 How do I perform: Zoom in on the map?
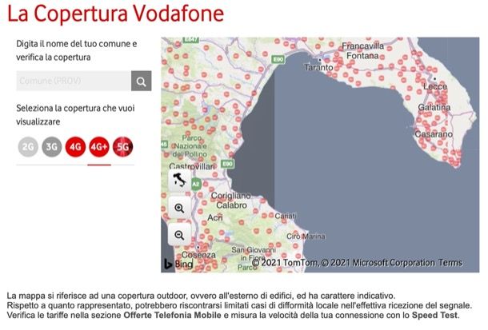pos(179,208)
